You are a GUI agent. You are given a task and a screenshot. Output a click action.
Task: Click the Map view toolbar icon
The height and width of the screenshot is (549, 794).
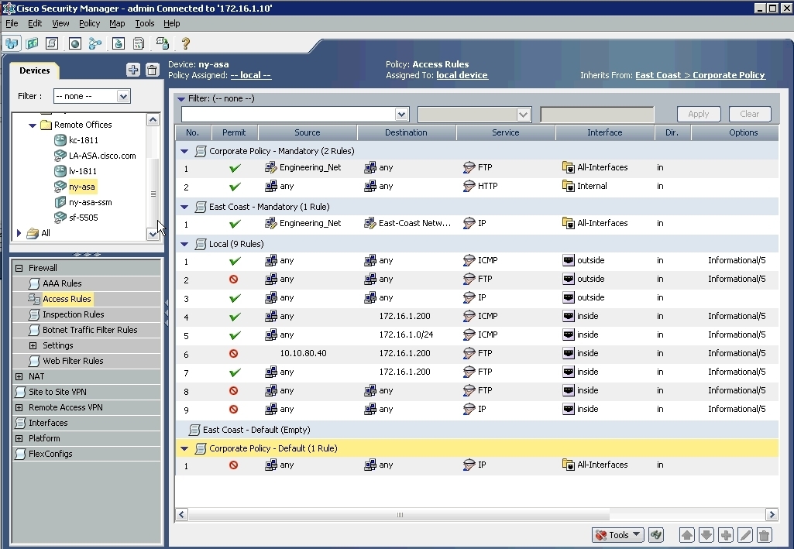pyautogui.click(x=32, y=43)
